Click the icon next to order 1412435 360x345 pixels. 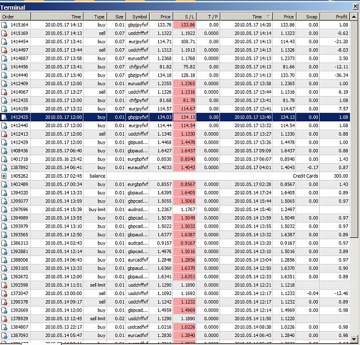coord(4,101)
